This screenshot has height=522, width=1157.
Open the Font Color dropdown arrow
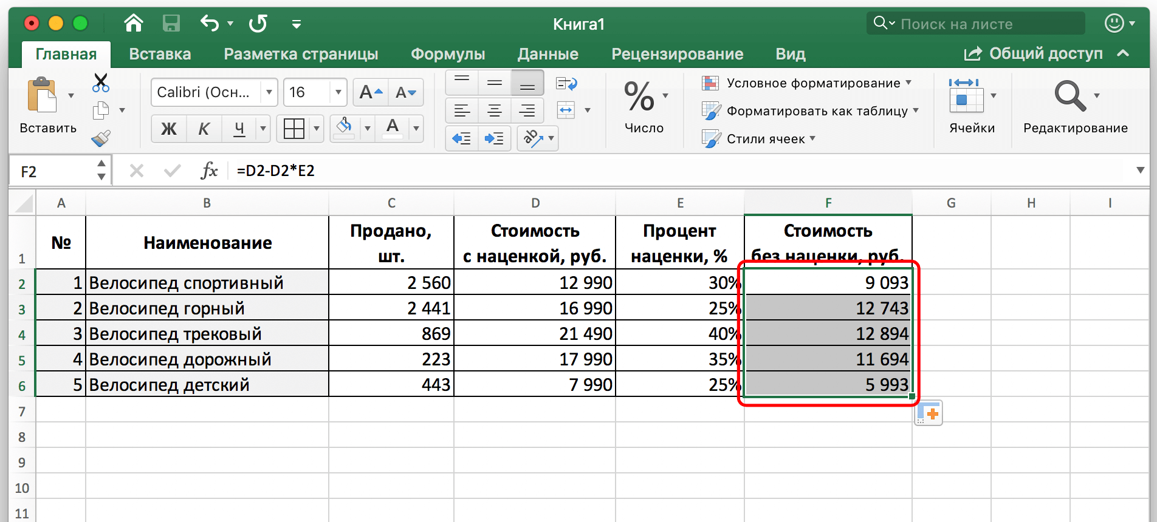pos(416,129)
